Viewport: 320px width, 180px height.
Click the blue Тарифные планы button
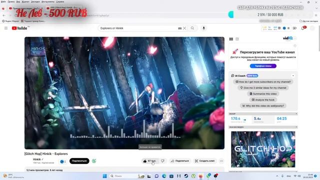(263, 66)
